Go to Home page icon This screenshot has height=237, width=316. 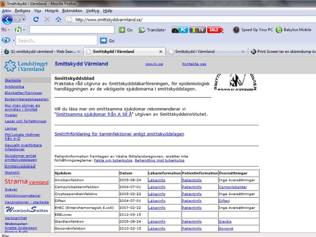pyautogui.click(x=59, y=19)
